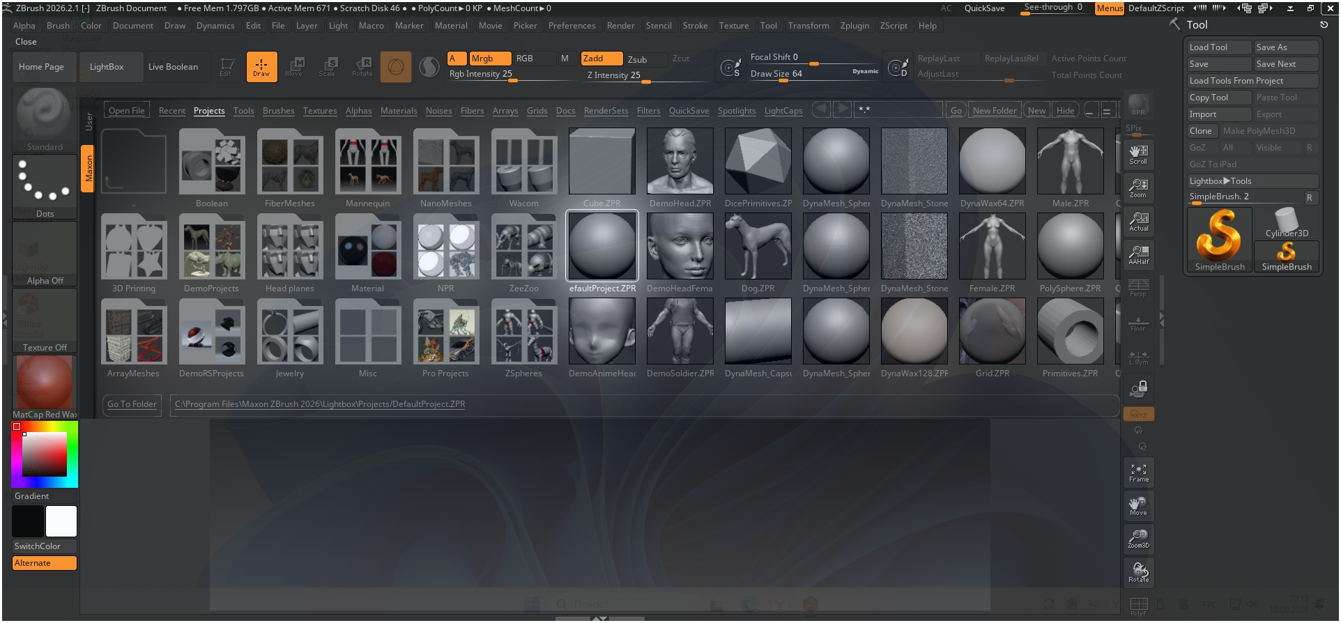Click the L.Sym local symmetry icon
The width and height of the screenshot is (1341, 623).
point(1138,357)
